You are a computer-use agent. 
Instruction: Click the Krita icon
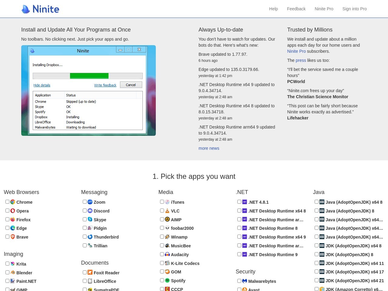point(13,264)
